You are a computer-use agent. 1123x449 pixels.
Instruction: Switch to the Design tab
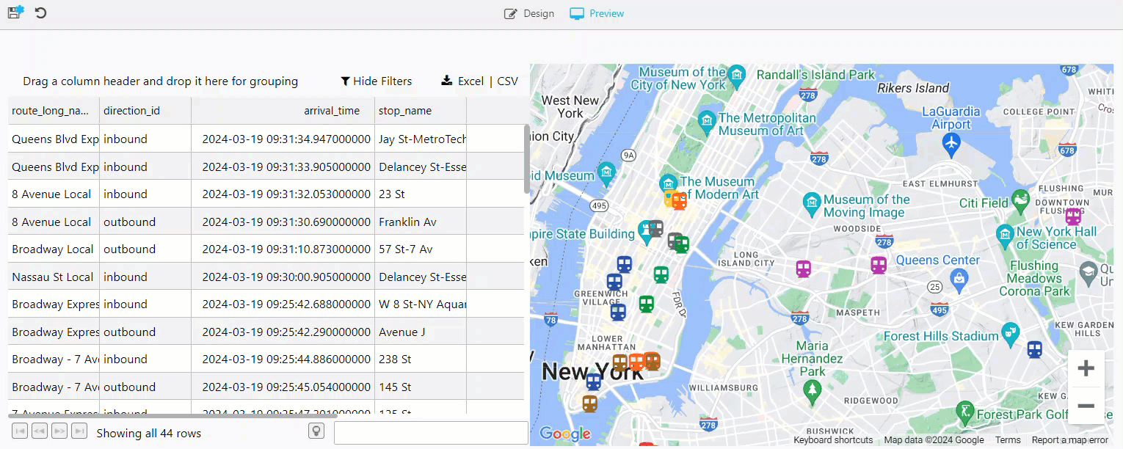click(x=529, y=14)
